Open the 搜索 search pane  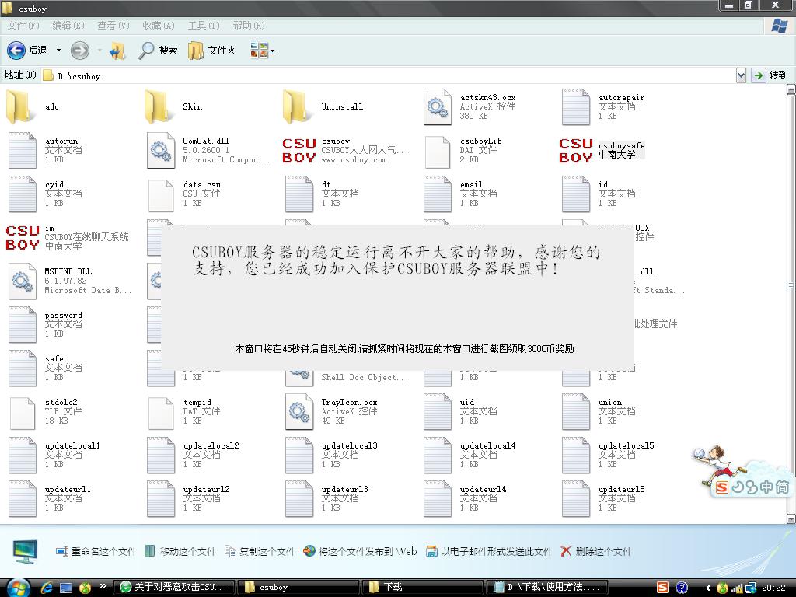(x=158, y=51)
